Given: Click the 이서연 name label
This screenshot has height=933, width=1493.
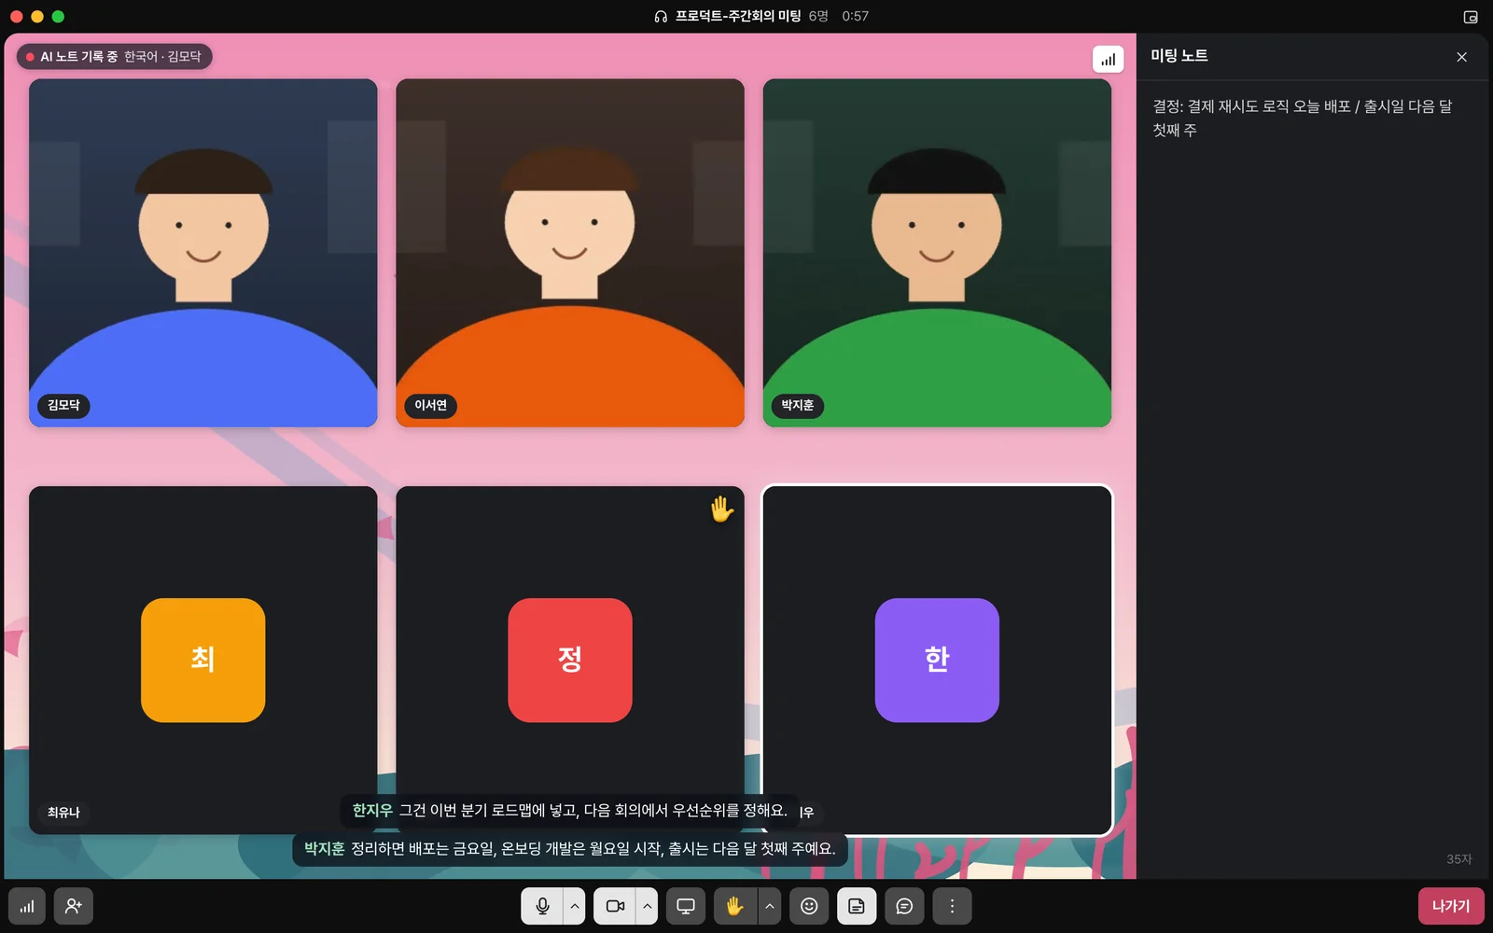Looking at the screenshot, I should (431, 405).
